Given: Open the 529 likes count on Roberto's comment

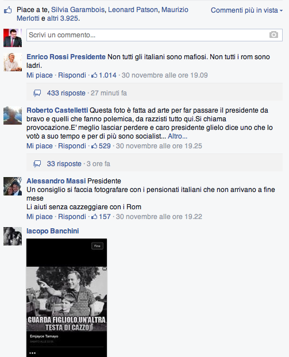Looking at the screenshot, I should click(101, 146).
